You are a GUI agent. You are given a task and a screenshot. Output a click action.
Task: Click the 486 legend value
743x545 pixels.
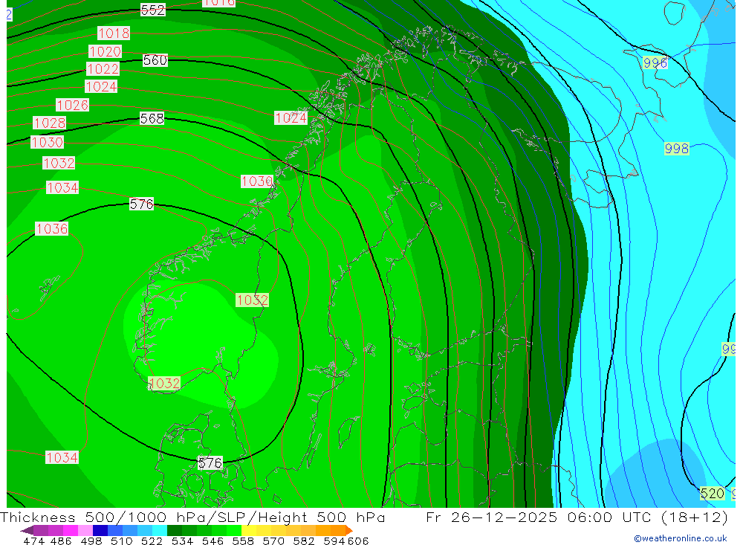61,541
